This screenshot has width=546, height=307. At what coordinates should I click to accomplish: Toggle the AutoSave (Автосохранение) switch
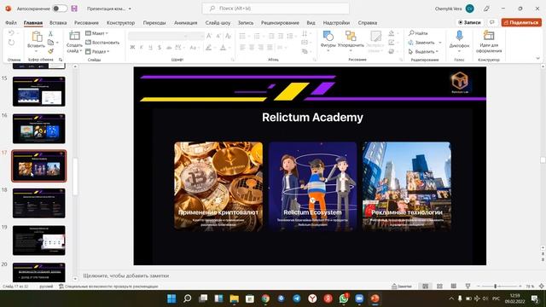(60, 9)
